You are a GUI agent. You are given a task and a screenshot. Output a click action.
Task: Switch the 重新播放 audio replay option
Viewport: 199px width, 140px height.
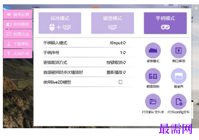coord(116,72)
